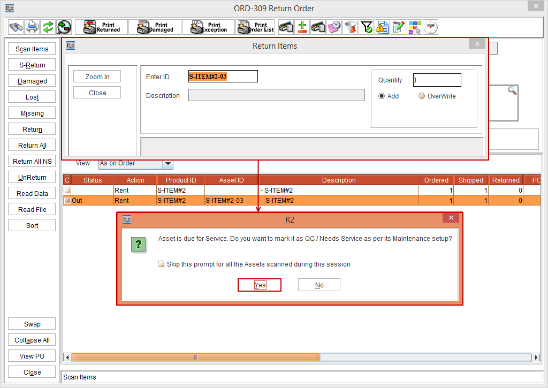This screenshot has width=548, height=388.
Task: Click the Zoom In button
Action: coord(97,77)
